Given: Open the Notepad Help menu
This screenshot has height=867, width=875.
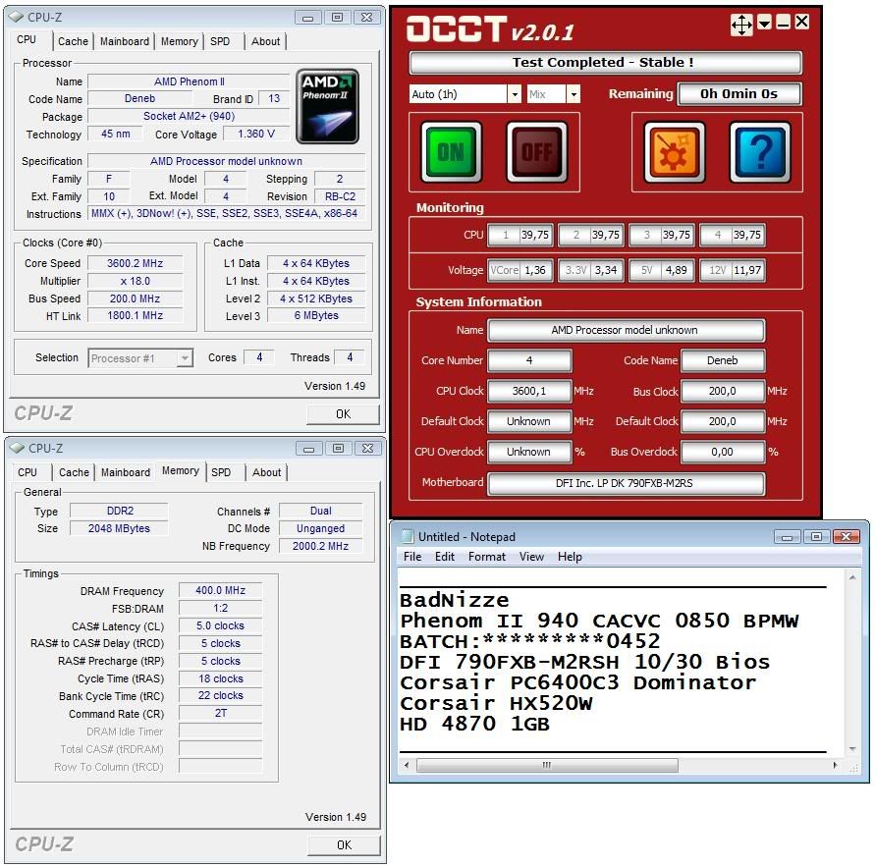Looking at the screenshot, I should click(x=570, y=557).
